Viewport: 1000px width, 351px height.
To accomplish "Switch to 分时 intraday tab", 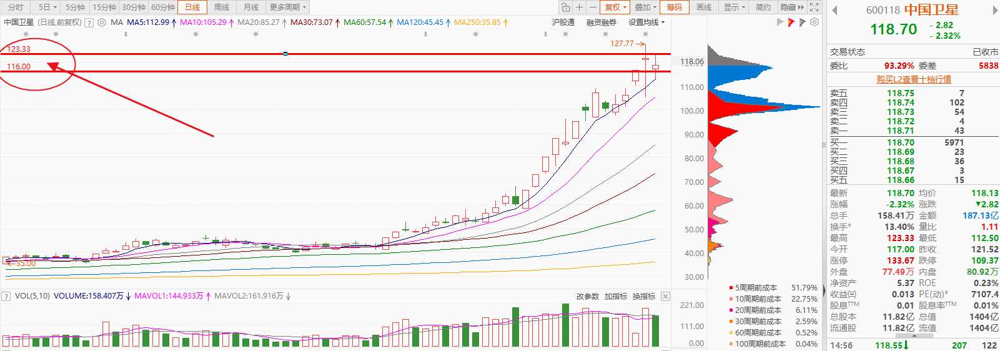I will coord(16,7).
